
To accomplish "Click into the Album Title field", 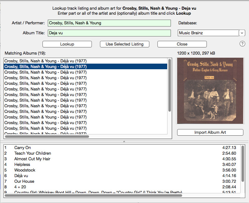I will coord(109,33).
